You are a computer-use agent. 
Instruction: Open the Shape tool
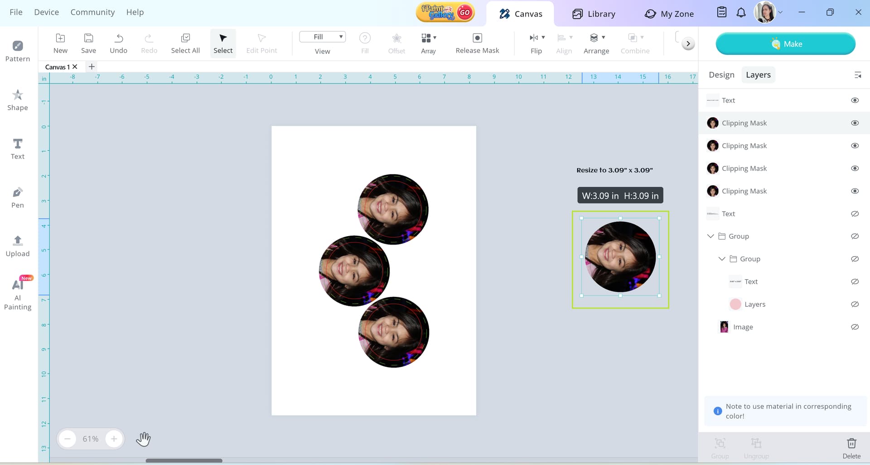[x=18, y=100]
